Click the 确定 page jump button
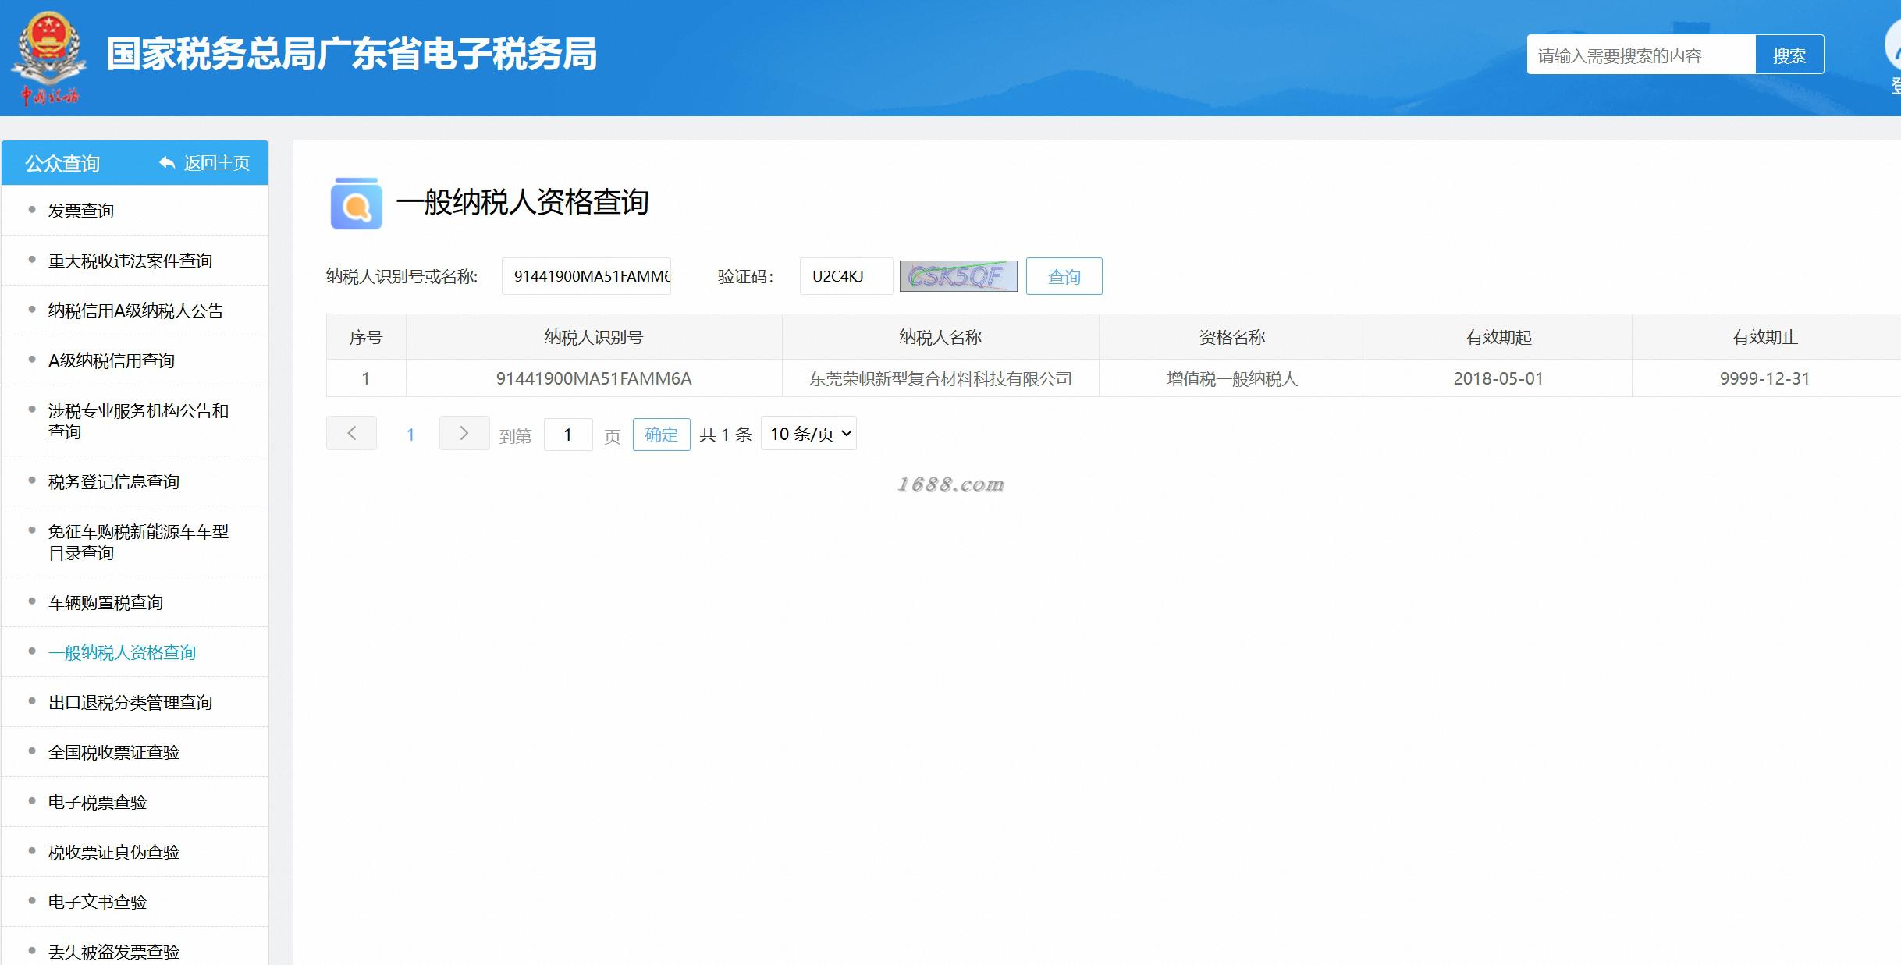Screen dimensions: 1901x965 pyautogui.click(x=661, y=434)
